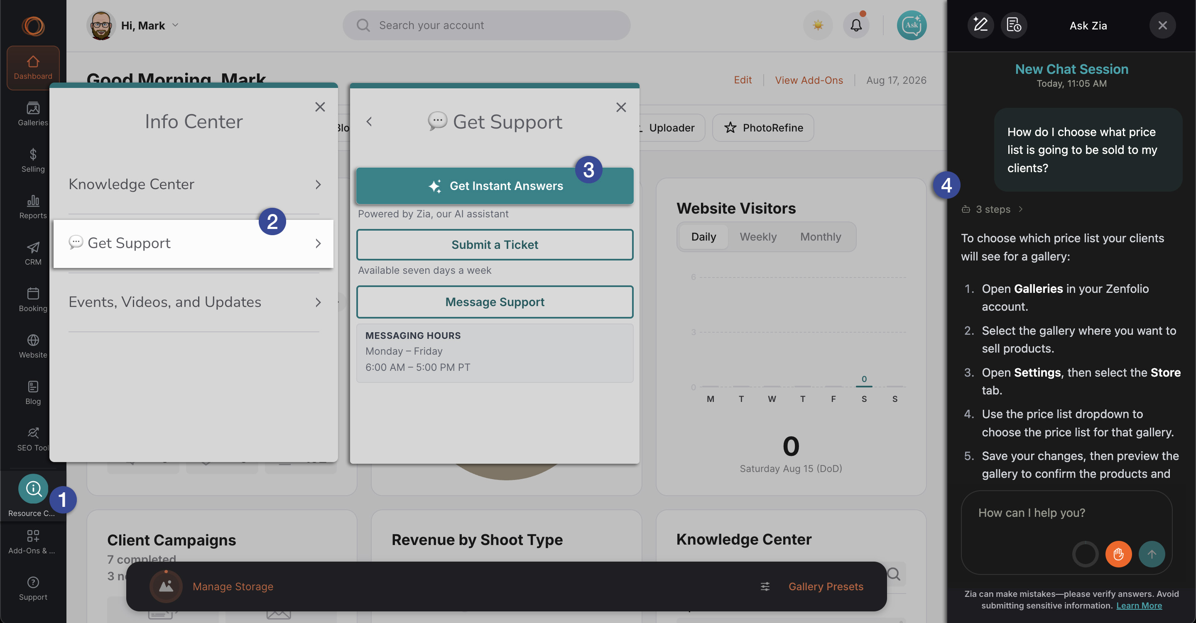
Task: Open SEO Tools in the sidebar
Action: pyautogui.click(x=33, y=438)
